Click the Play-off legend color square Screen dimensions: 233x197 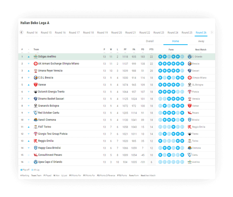pyautogui.click(x=21, y=170)
